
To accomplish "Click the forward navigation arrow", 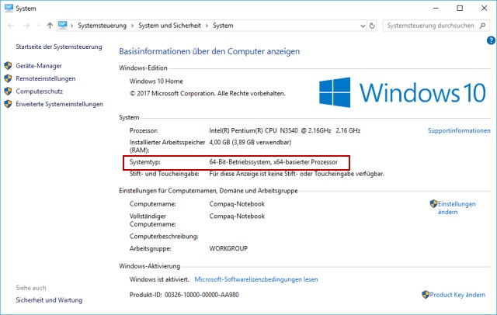I will click(x=26, y=26).
